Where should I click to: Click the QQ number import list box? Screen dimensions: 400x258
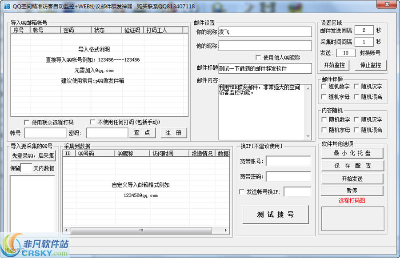pos(32,204)
